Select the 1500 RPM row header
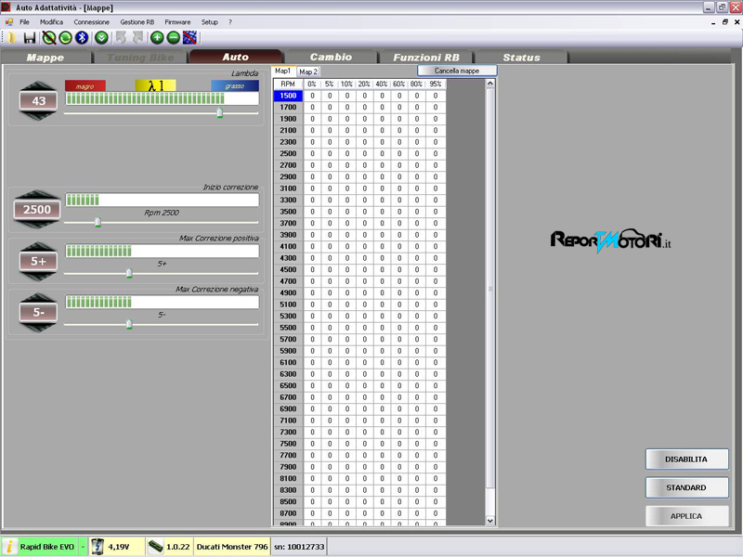This screenshot has width=743, height=557. pos(288,96)
